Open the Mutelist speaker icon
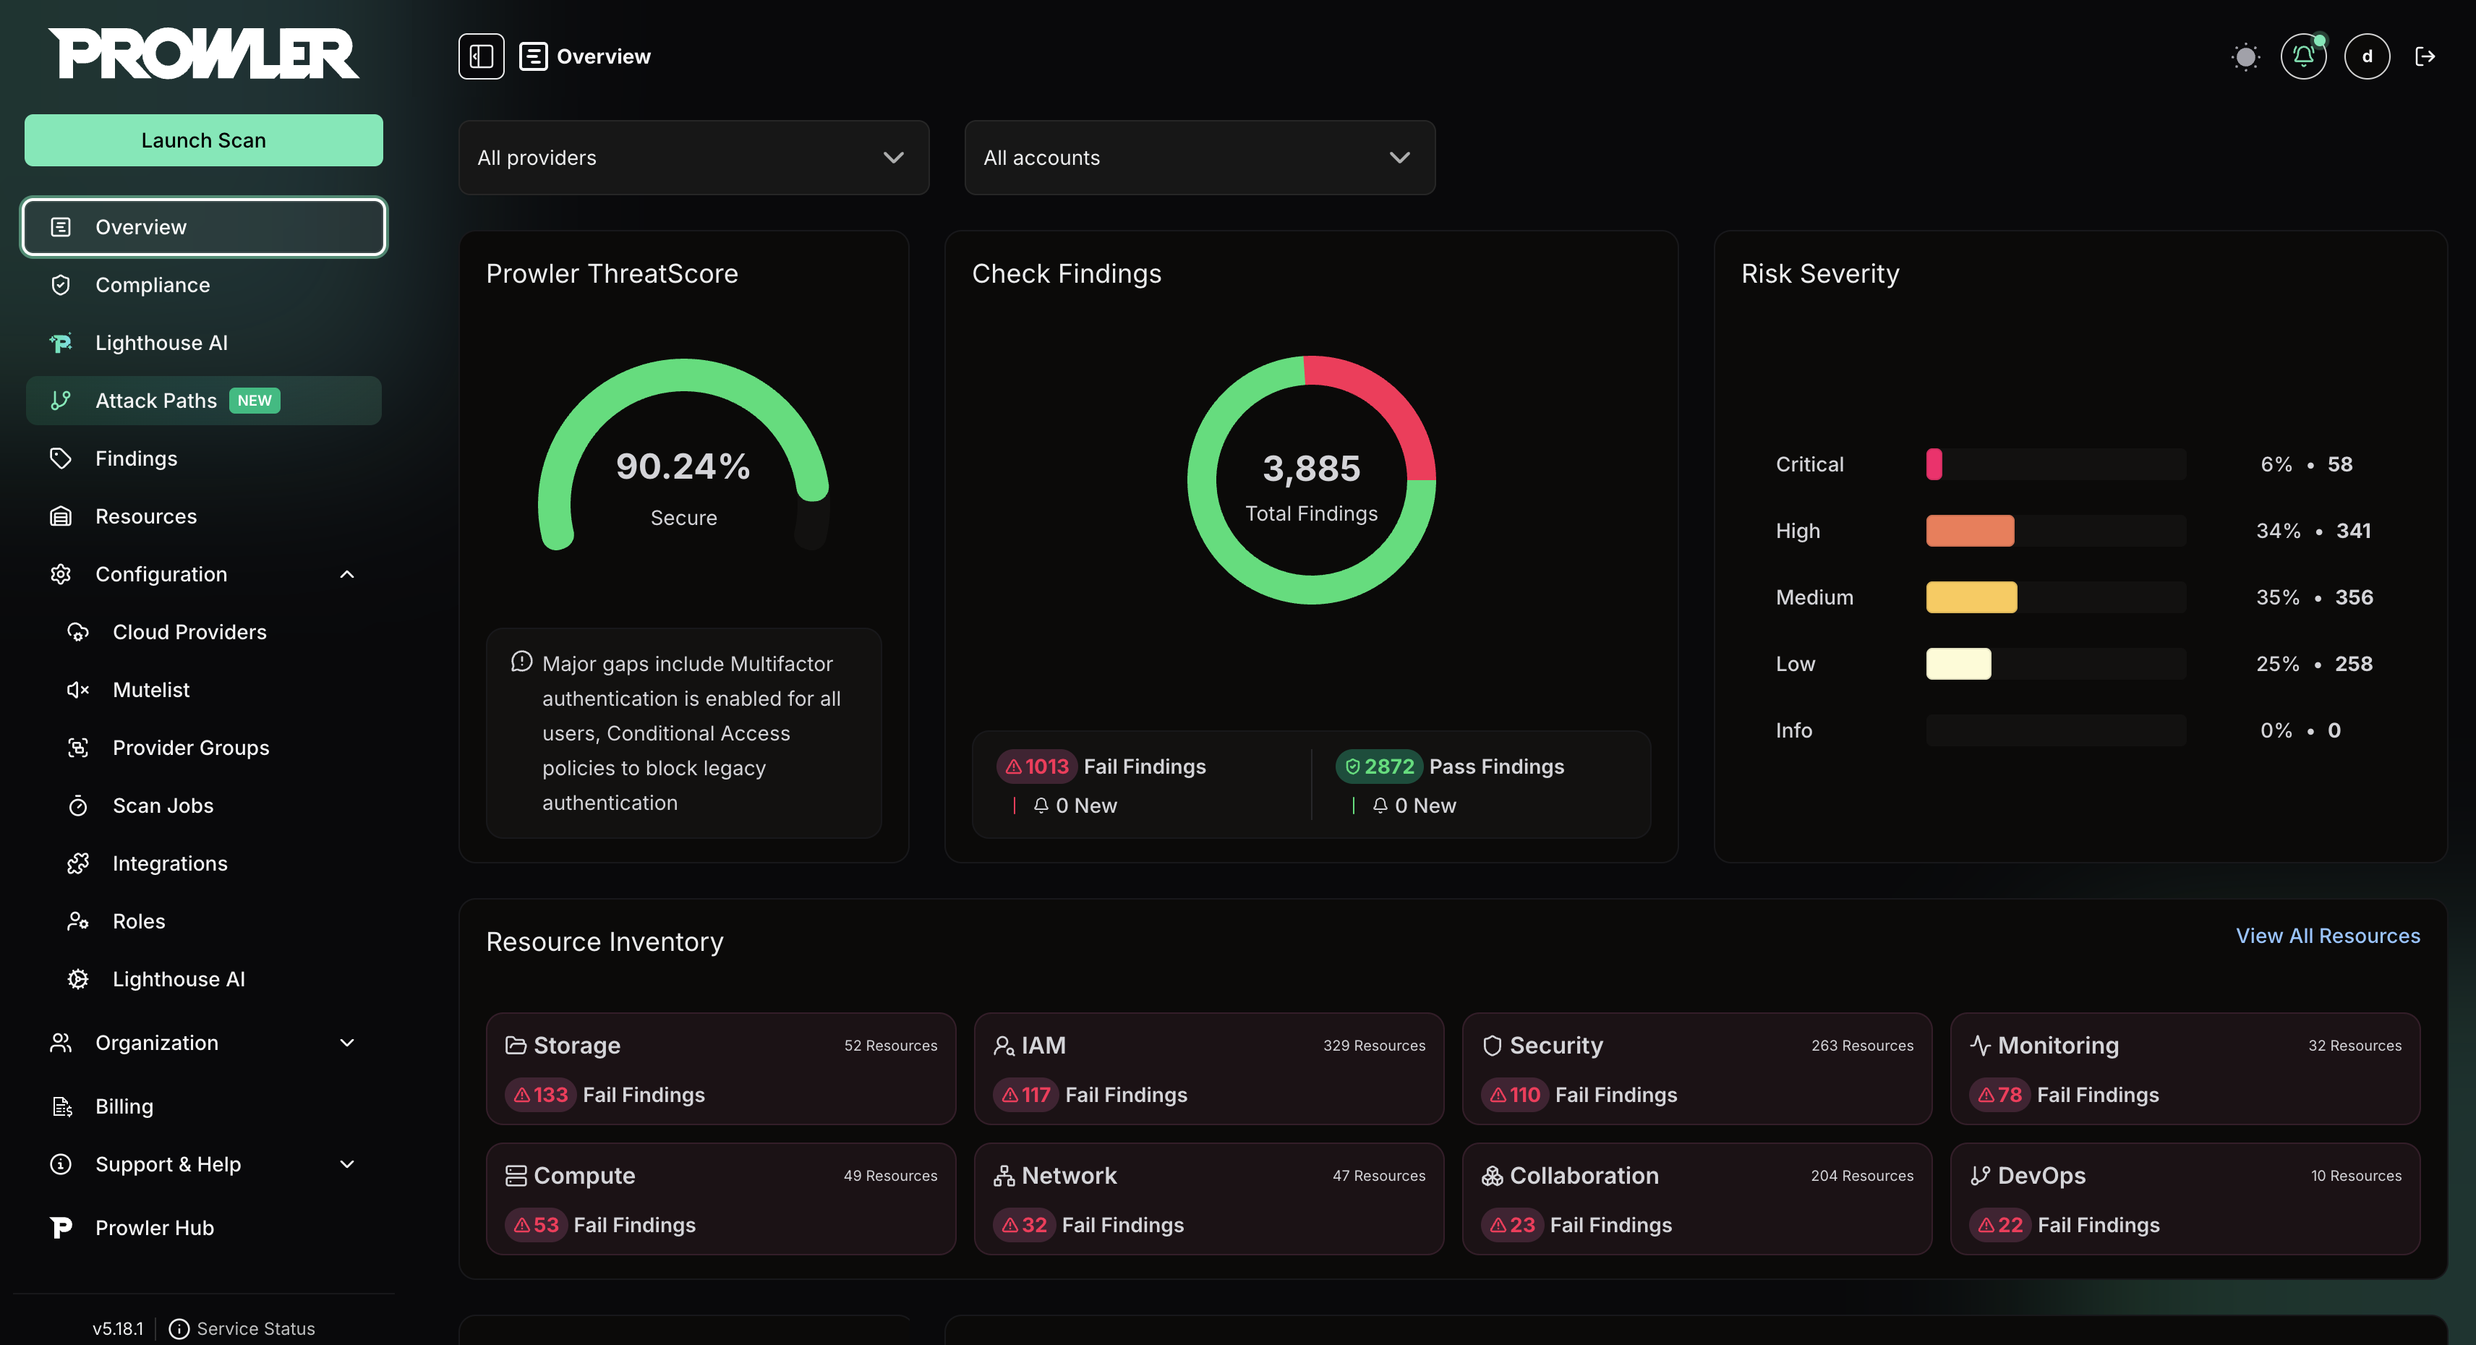Screen dimensions: 2476x1345 tap(78, 689)
